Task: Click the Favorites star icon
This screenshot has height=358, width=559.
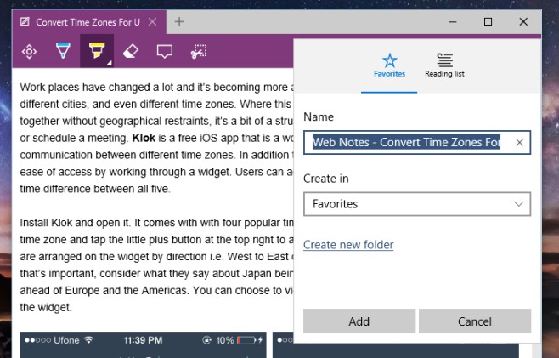Action: (x=389, y=60)
